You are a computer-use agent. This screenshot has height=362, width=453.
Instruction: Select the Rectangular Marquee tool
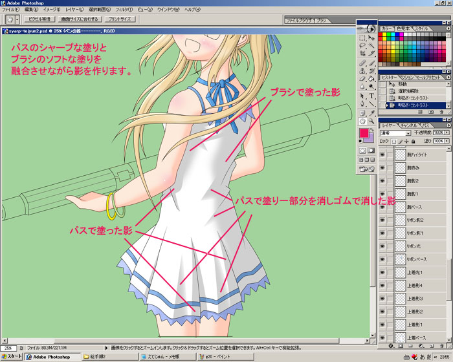pyautogui.click(x=362, y=38)
